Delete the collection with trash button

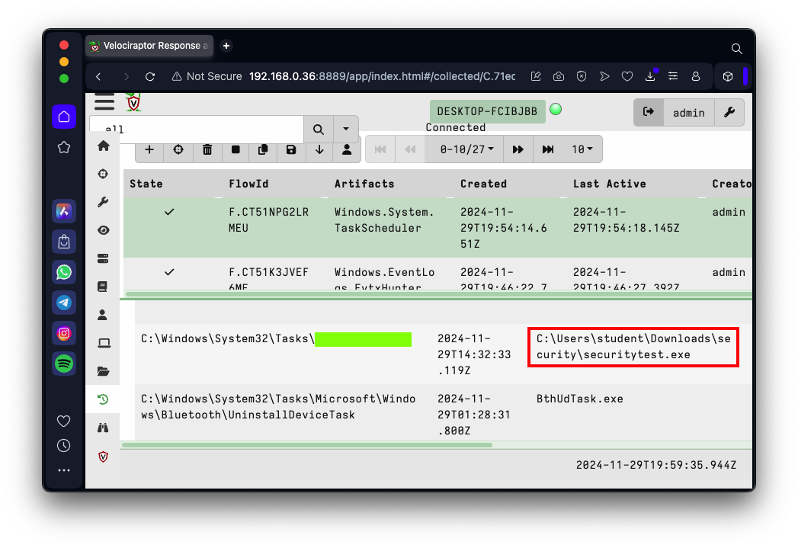pyautogui.click(x=207, y=149)
